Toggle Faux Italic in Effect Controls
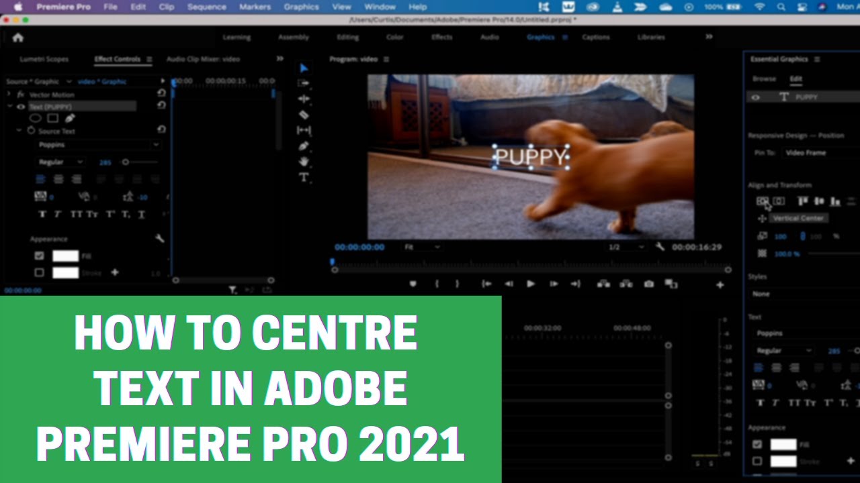The height and width of the screenshot is (483, 860). tap(58, 215)
